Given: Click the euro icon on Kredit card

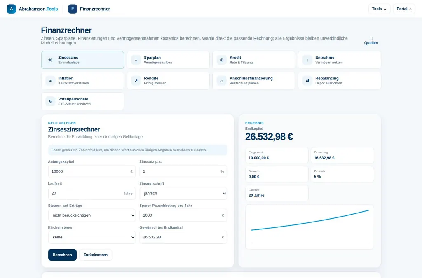Looking at the screenshot, I should click(222, 60).
